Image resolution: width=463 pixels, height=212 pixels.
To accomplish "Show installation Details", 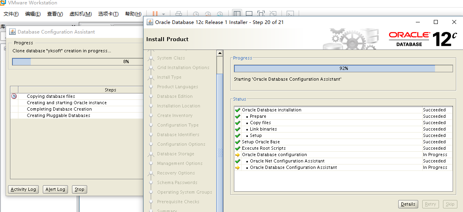I will (408, 204).
